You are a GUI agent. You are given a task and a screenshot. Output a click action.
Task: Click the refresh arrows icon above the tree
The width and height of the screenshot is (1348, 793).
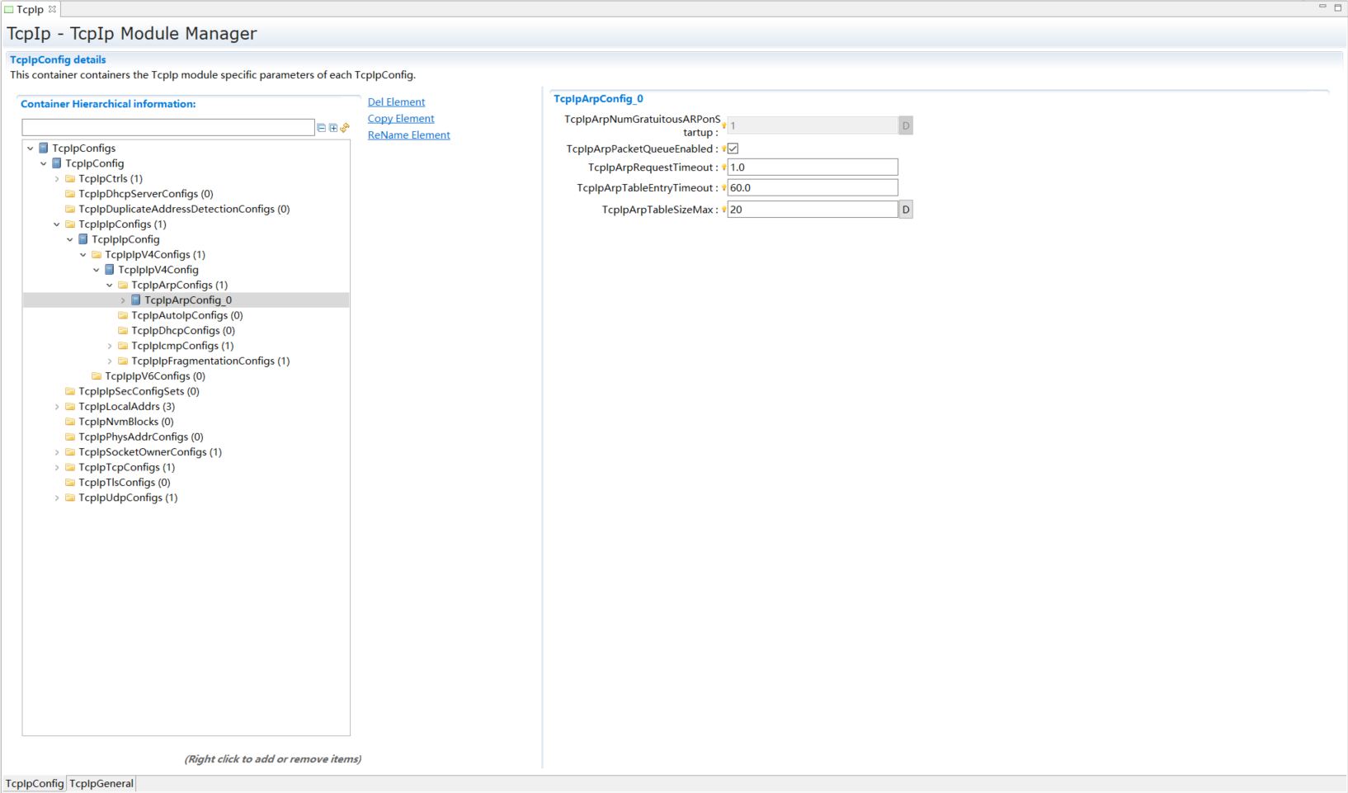point(345,128)
